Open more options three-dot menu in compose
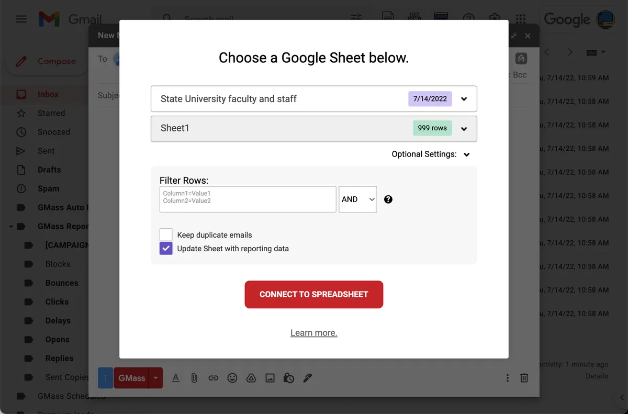Viewport: 628px width, 414px height. point(507,378)
